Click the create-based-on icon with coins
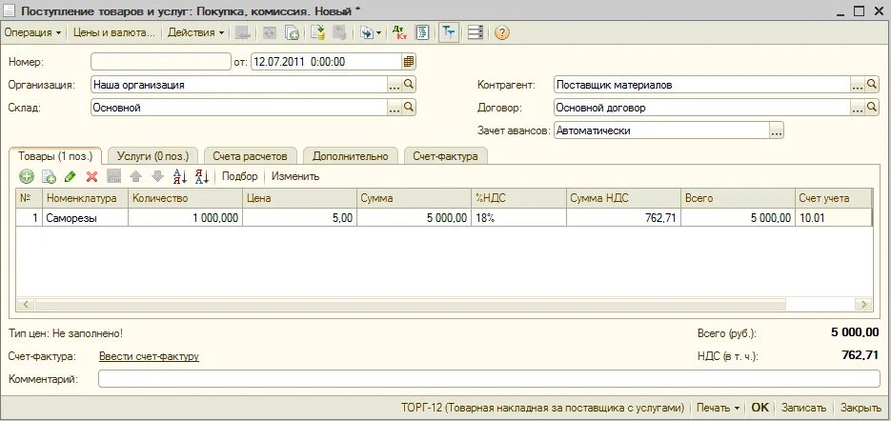 point(317,33)
